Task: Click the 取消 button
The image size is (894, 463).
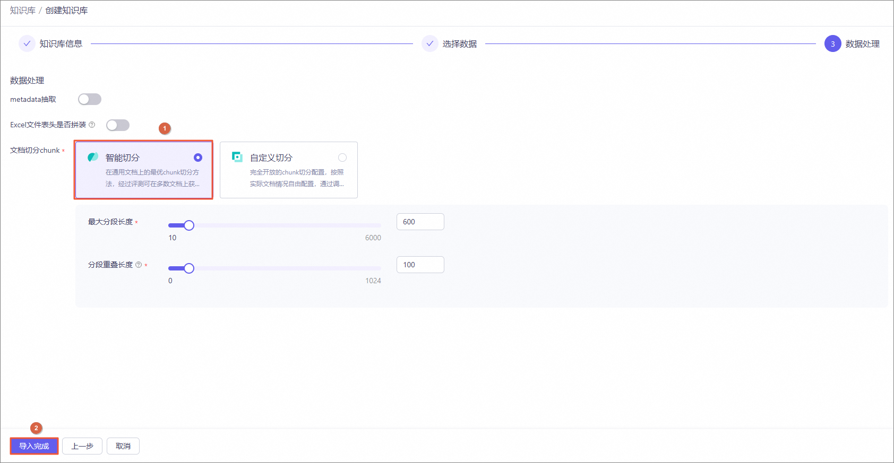Action: click(123, 446)
